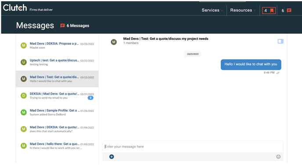Open the emoji picker smiley icon
The image size is (302, 165).
click(x=278, y=157)
